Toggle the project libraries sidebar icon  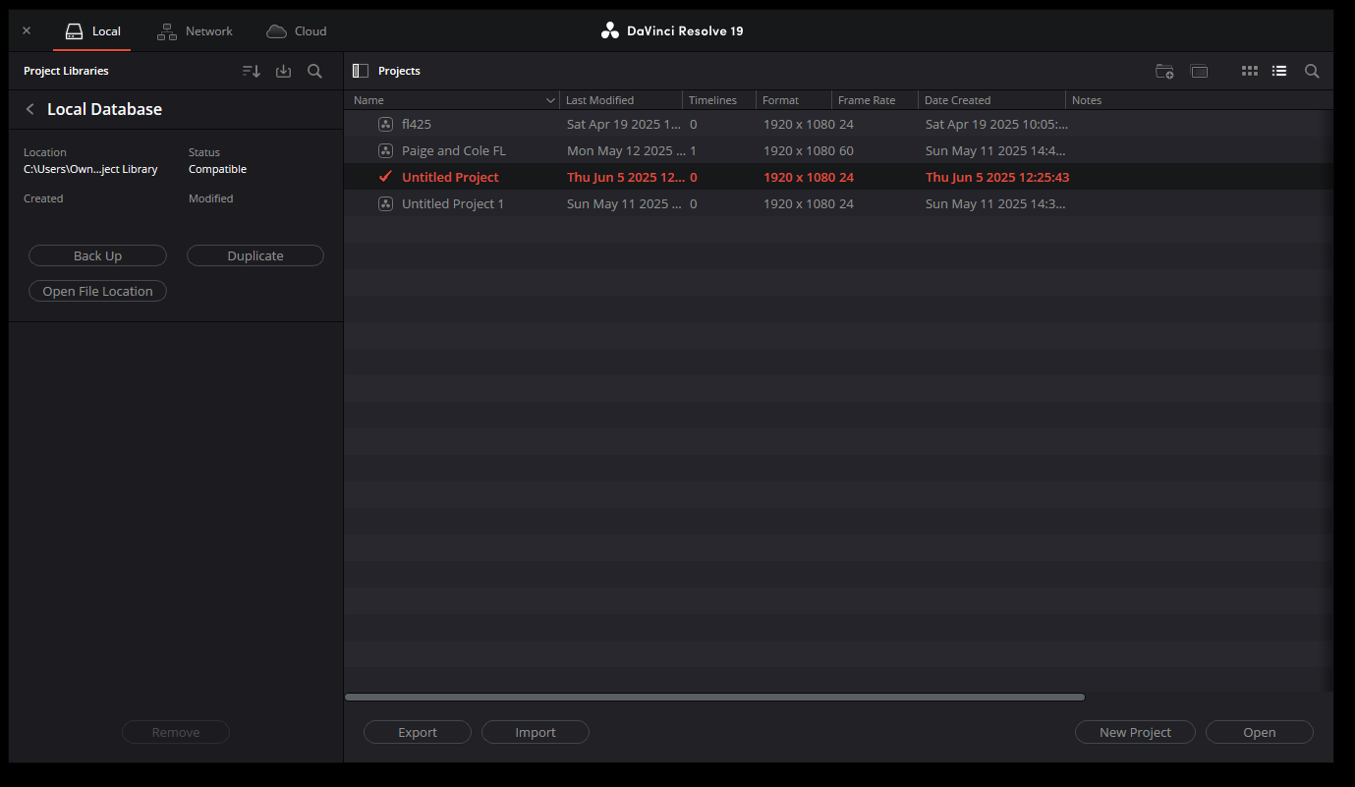tap(360, 71)
